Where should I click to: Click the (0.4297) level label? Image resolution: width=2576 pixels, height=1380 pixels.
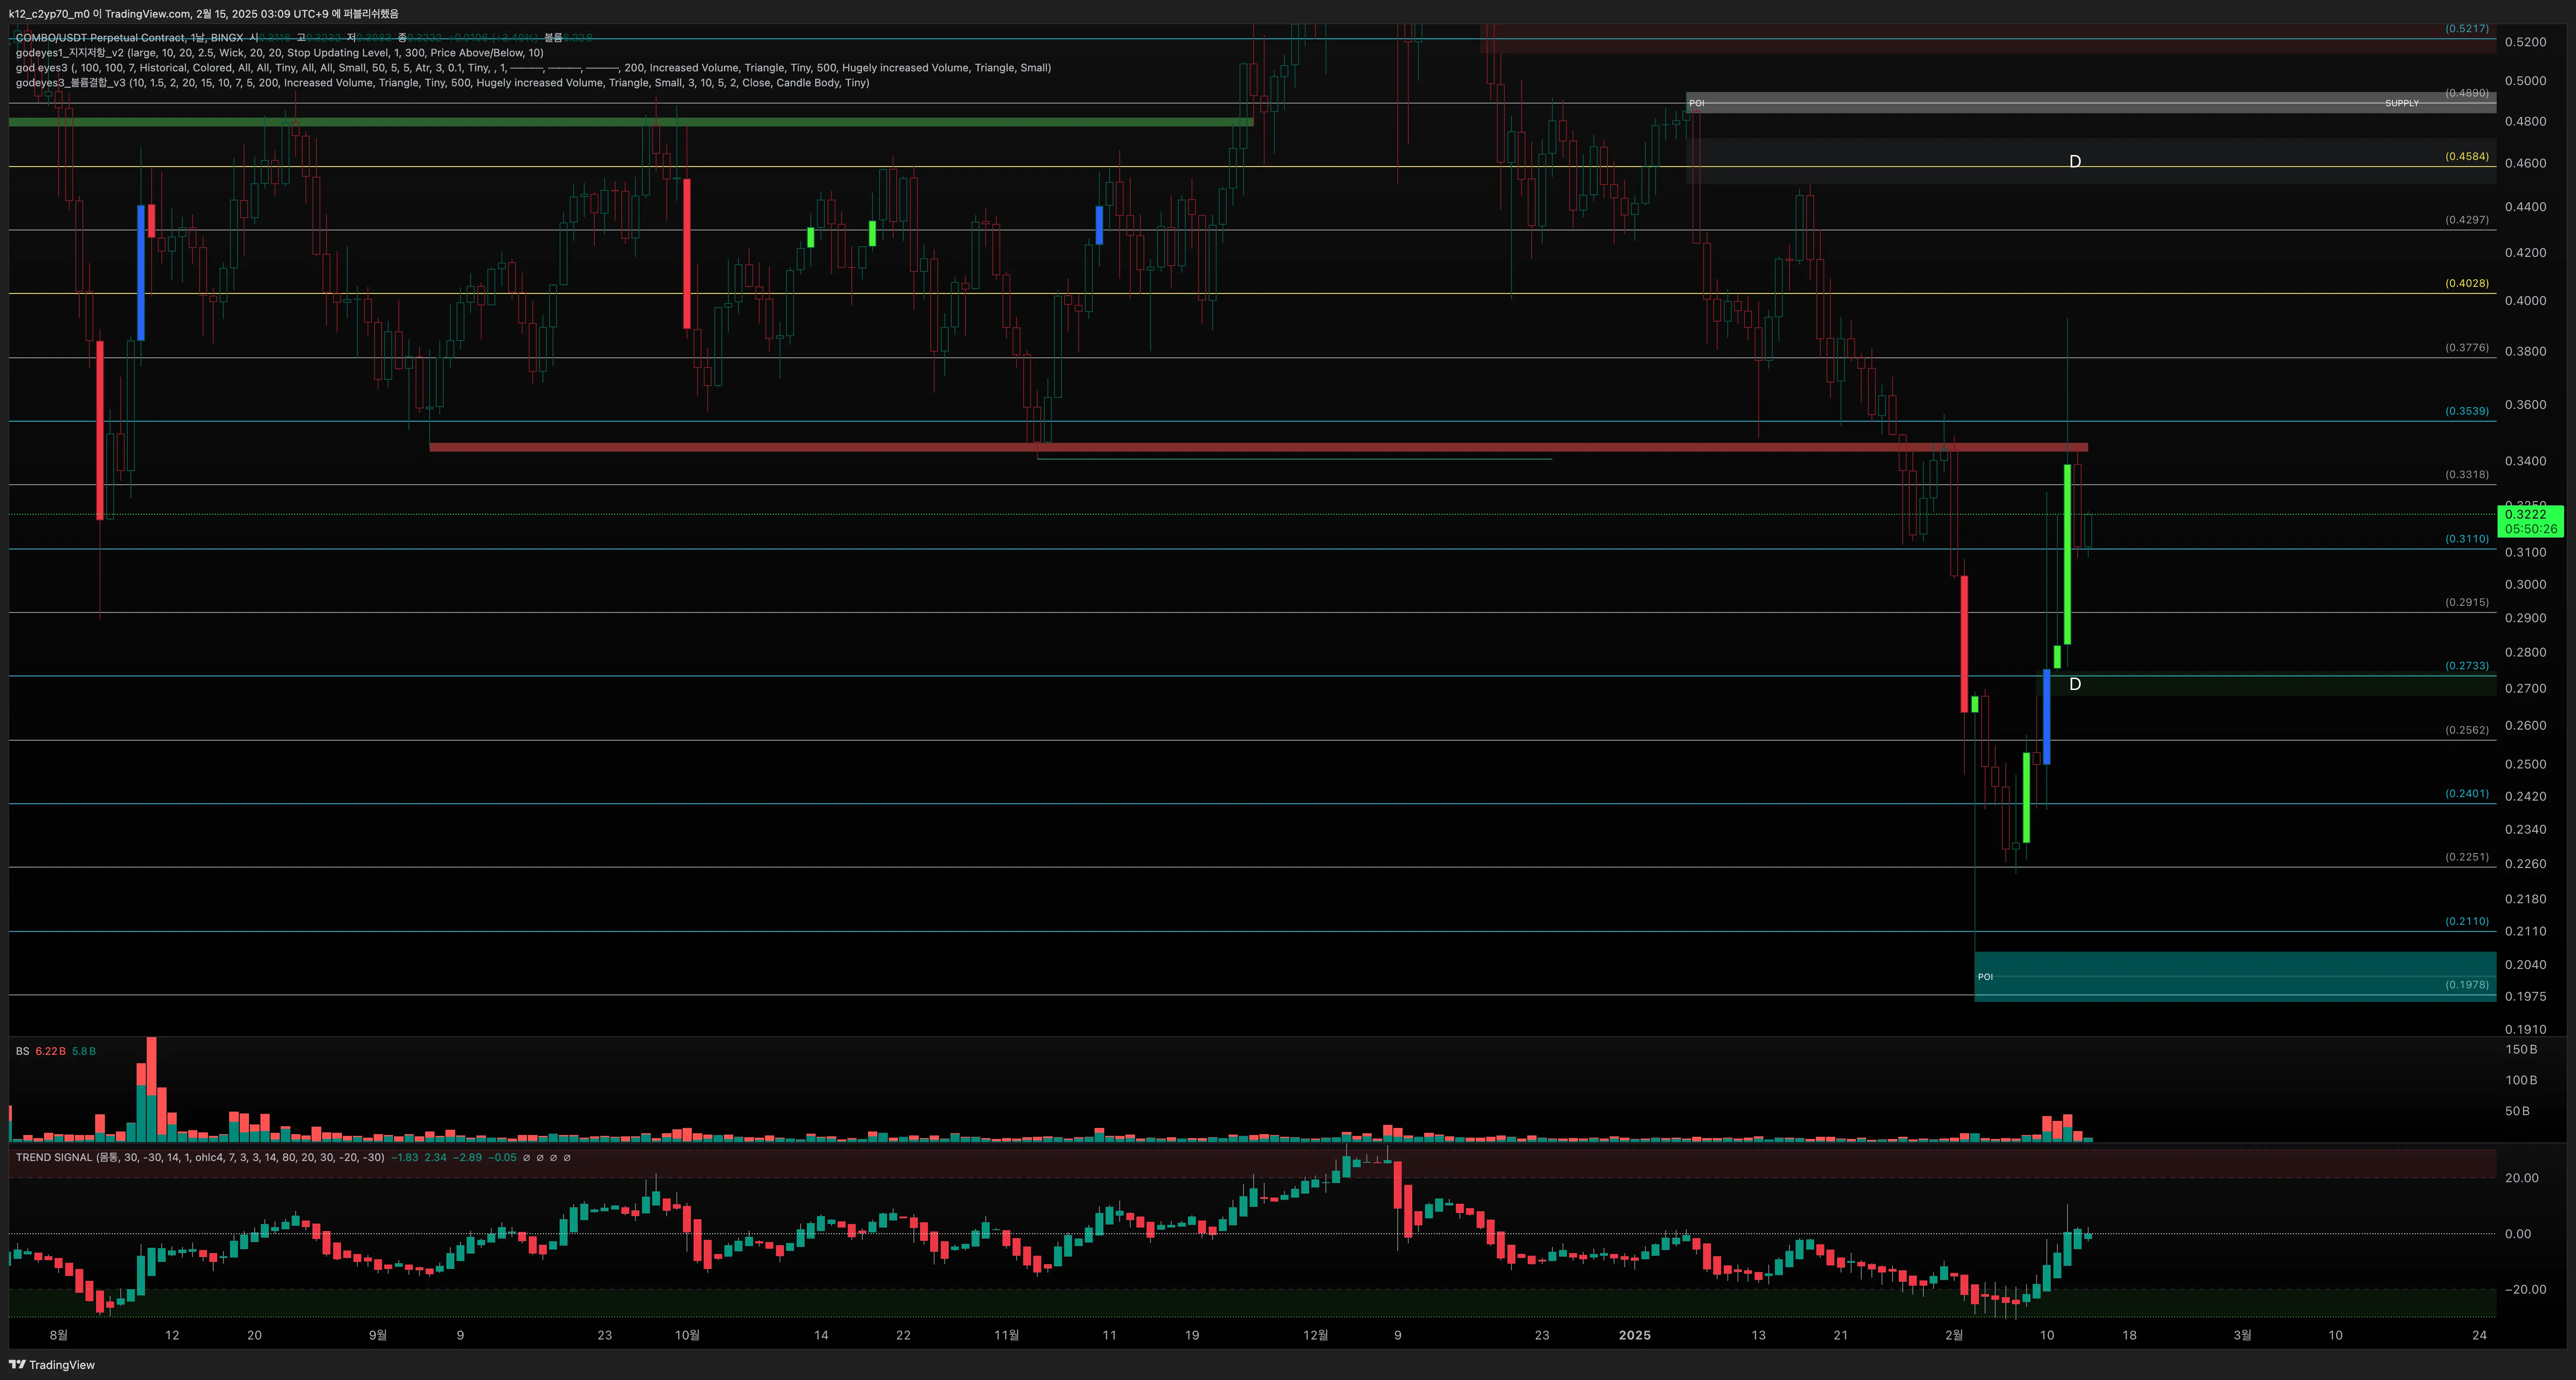[x=2467, y=220]
